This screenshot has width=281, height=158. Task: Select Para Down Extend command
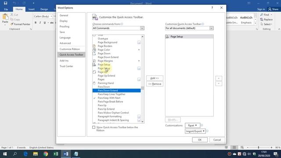point(116,90)
